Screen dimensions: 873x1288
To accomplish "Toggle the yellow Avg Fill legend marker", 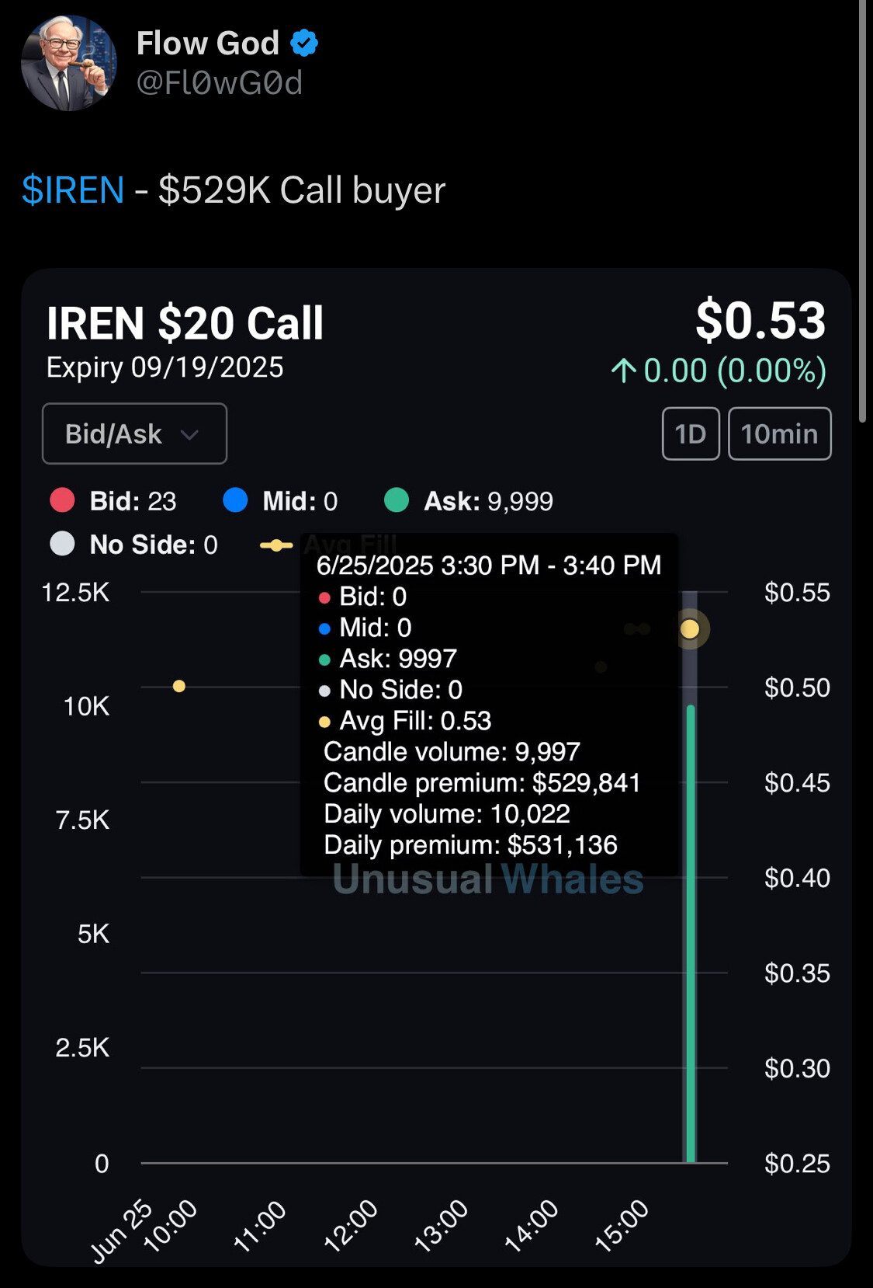I will [x=276, y=545].
